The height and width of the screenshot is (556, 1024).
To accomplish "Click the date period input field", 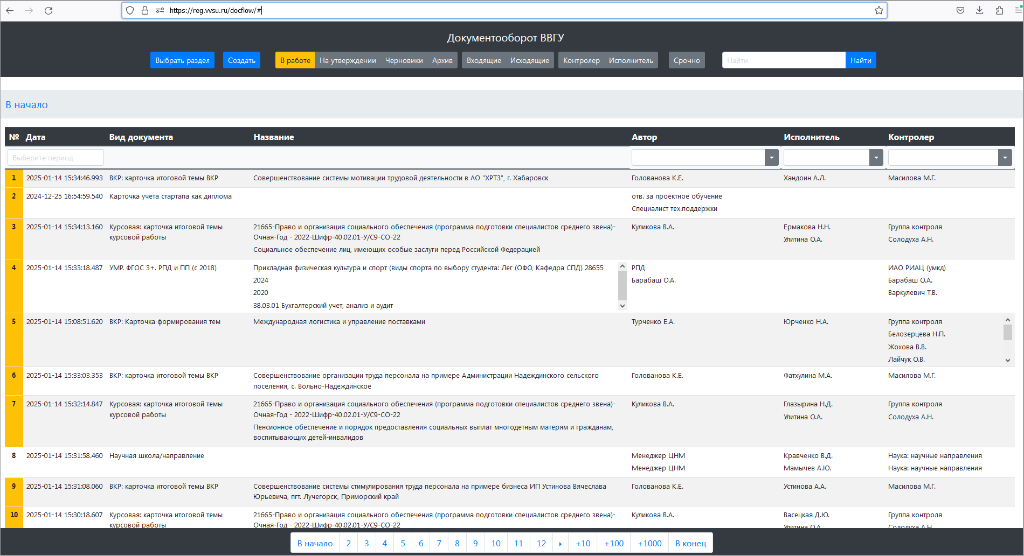I will click(56, 158).
